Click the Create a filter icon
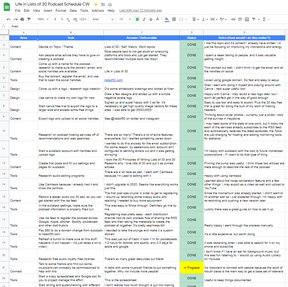The image size is (288, 287). (254, 19)
